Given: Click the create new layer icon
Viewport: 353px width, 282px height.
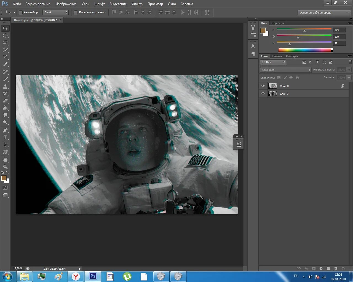Looking at the screenshot, I should coord(336,268).
